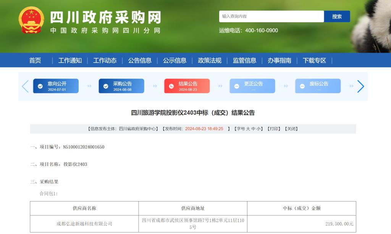Click the right arrow of the announcement timeline

(360, 86)
